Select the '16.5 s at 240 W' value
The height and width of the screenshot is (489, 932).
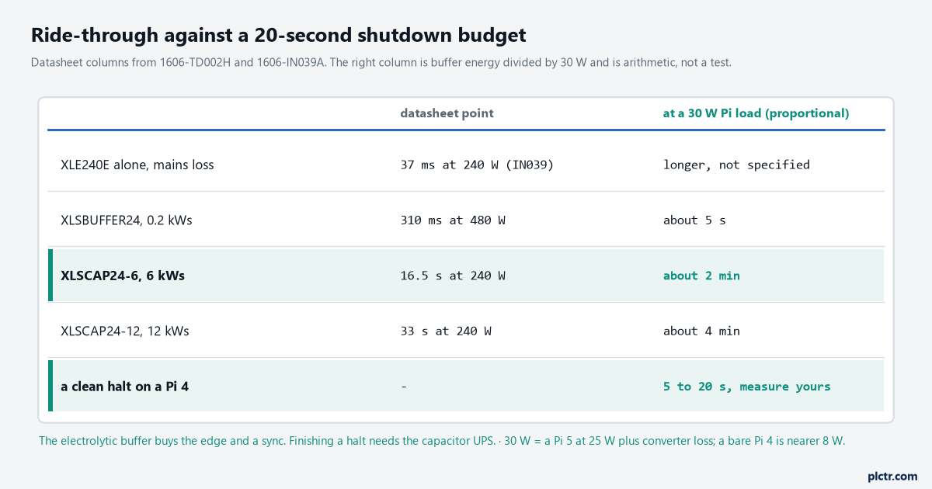click(453, 276)
